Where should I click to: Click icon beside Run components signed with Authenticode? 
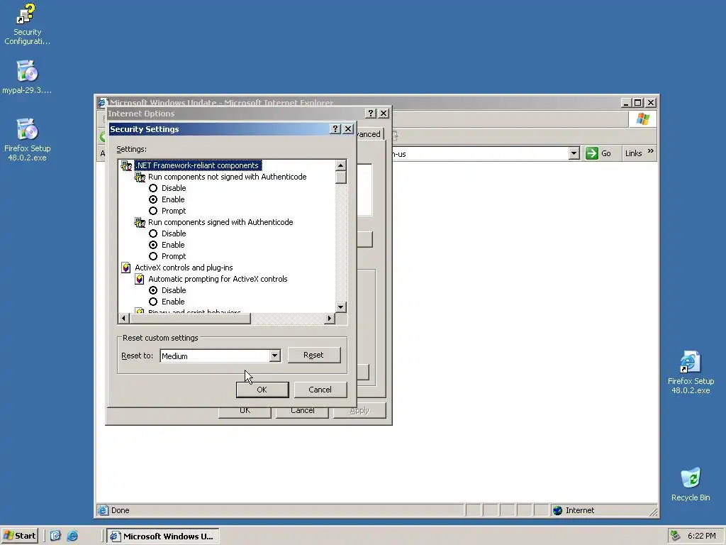(140, 222)
